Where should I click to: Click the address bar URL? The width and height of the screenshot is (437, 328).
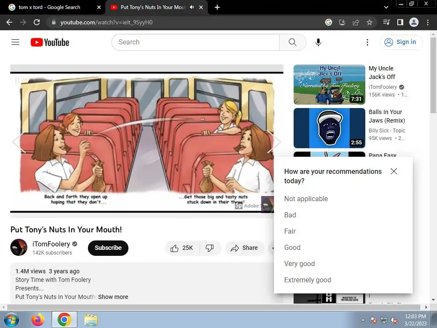click(x=106, y=22)
